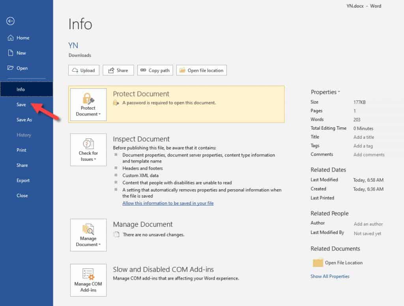Show All Properties of the document
404x306 pixels.
coord(330,276)
